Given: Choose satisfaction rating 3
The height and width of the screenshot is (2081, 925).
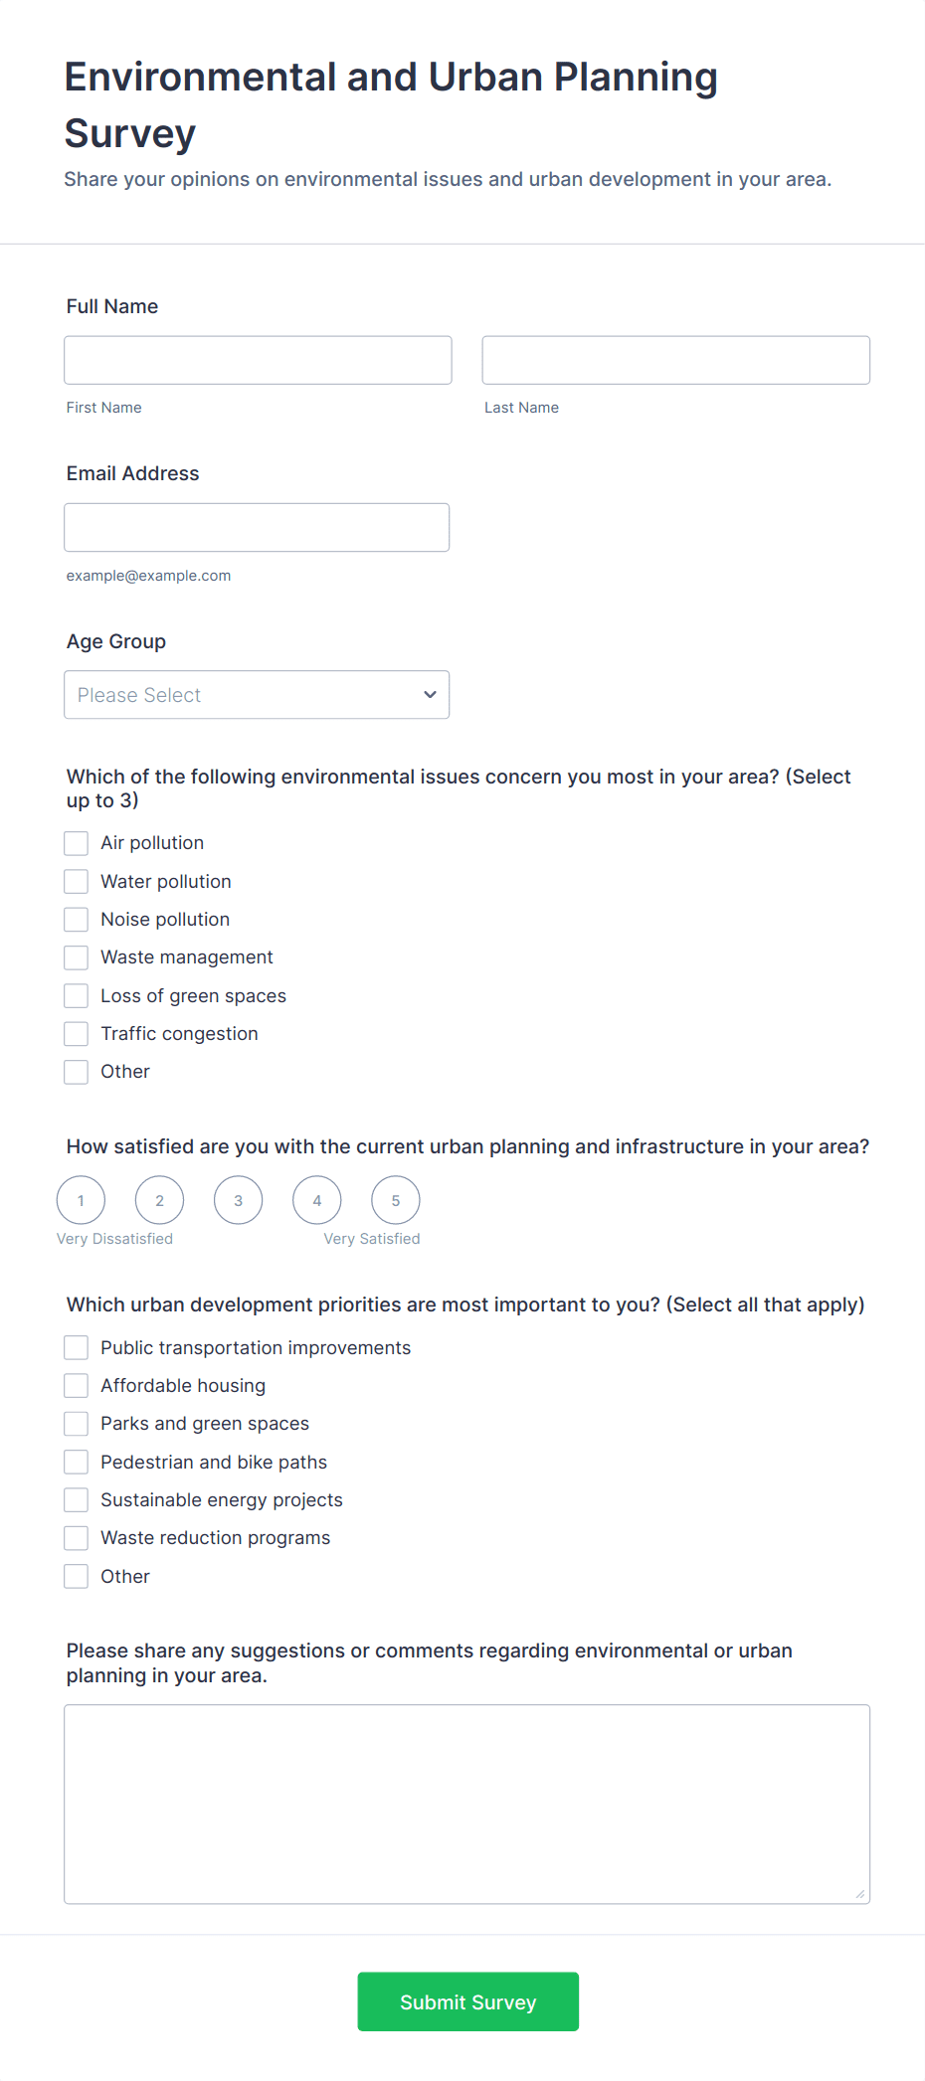Looking at the screenshot, I should (x=239, y=1201).
